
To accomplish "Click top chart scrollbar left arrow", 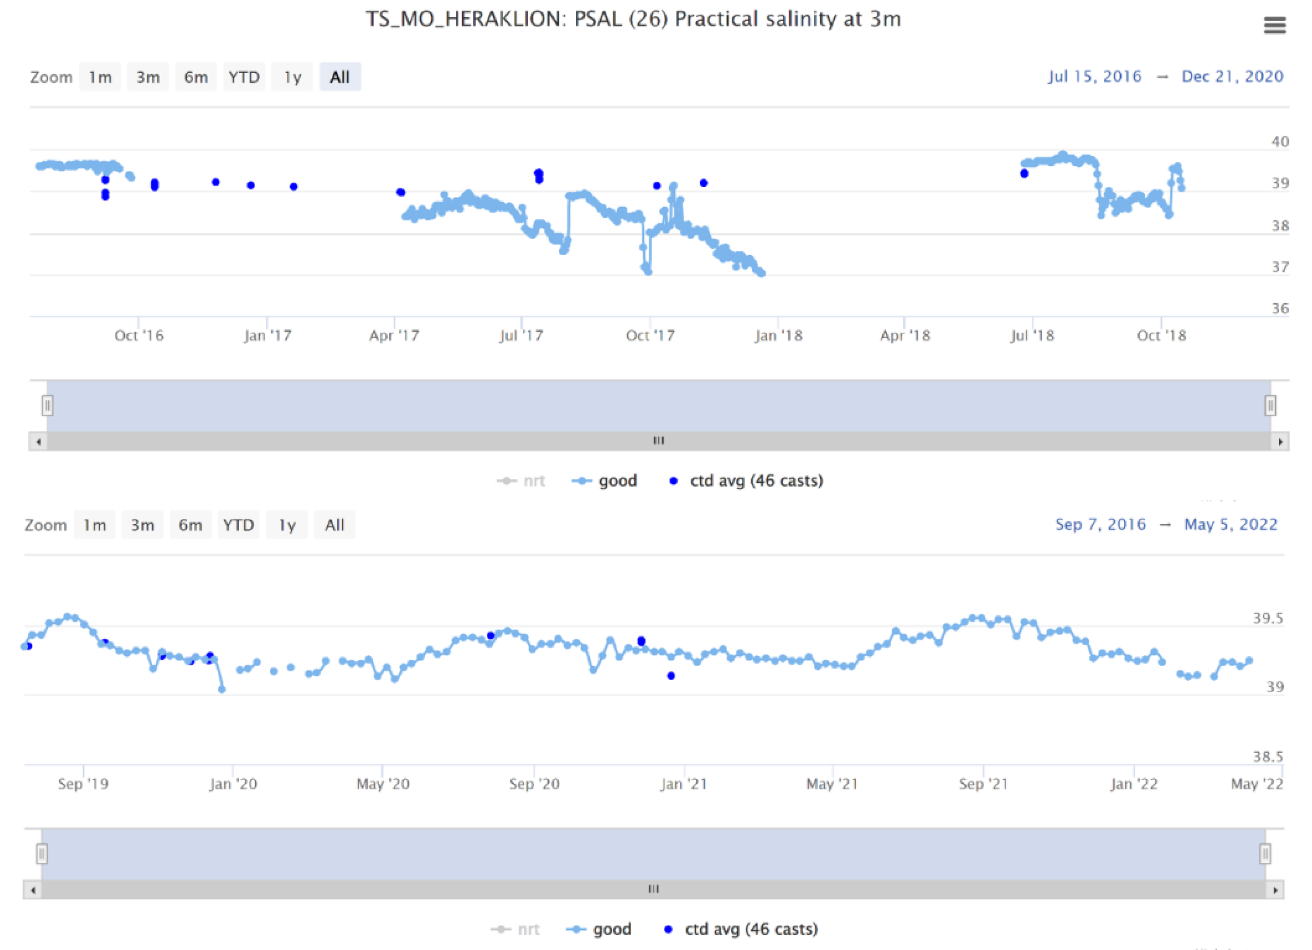I will [38, 442].
